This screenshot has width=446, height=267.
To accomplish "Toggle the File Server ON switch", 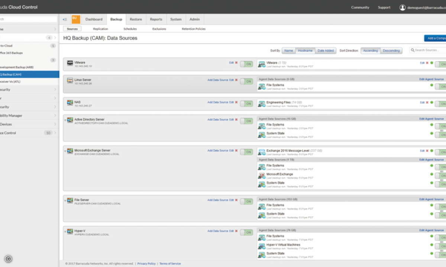I will pos(246,201).
